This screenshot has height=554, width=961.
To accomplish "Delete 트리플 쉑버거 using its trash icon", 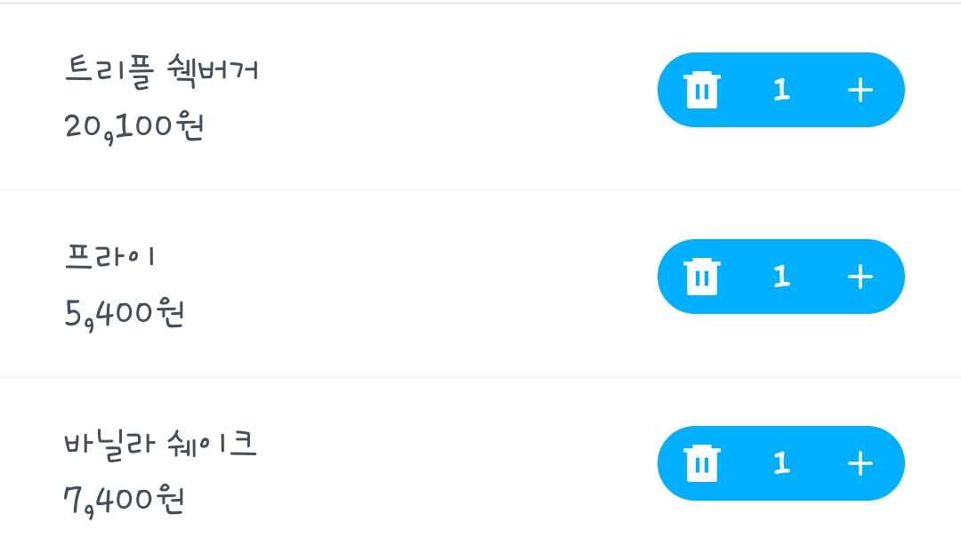I will 702,90.
